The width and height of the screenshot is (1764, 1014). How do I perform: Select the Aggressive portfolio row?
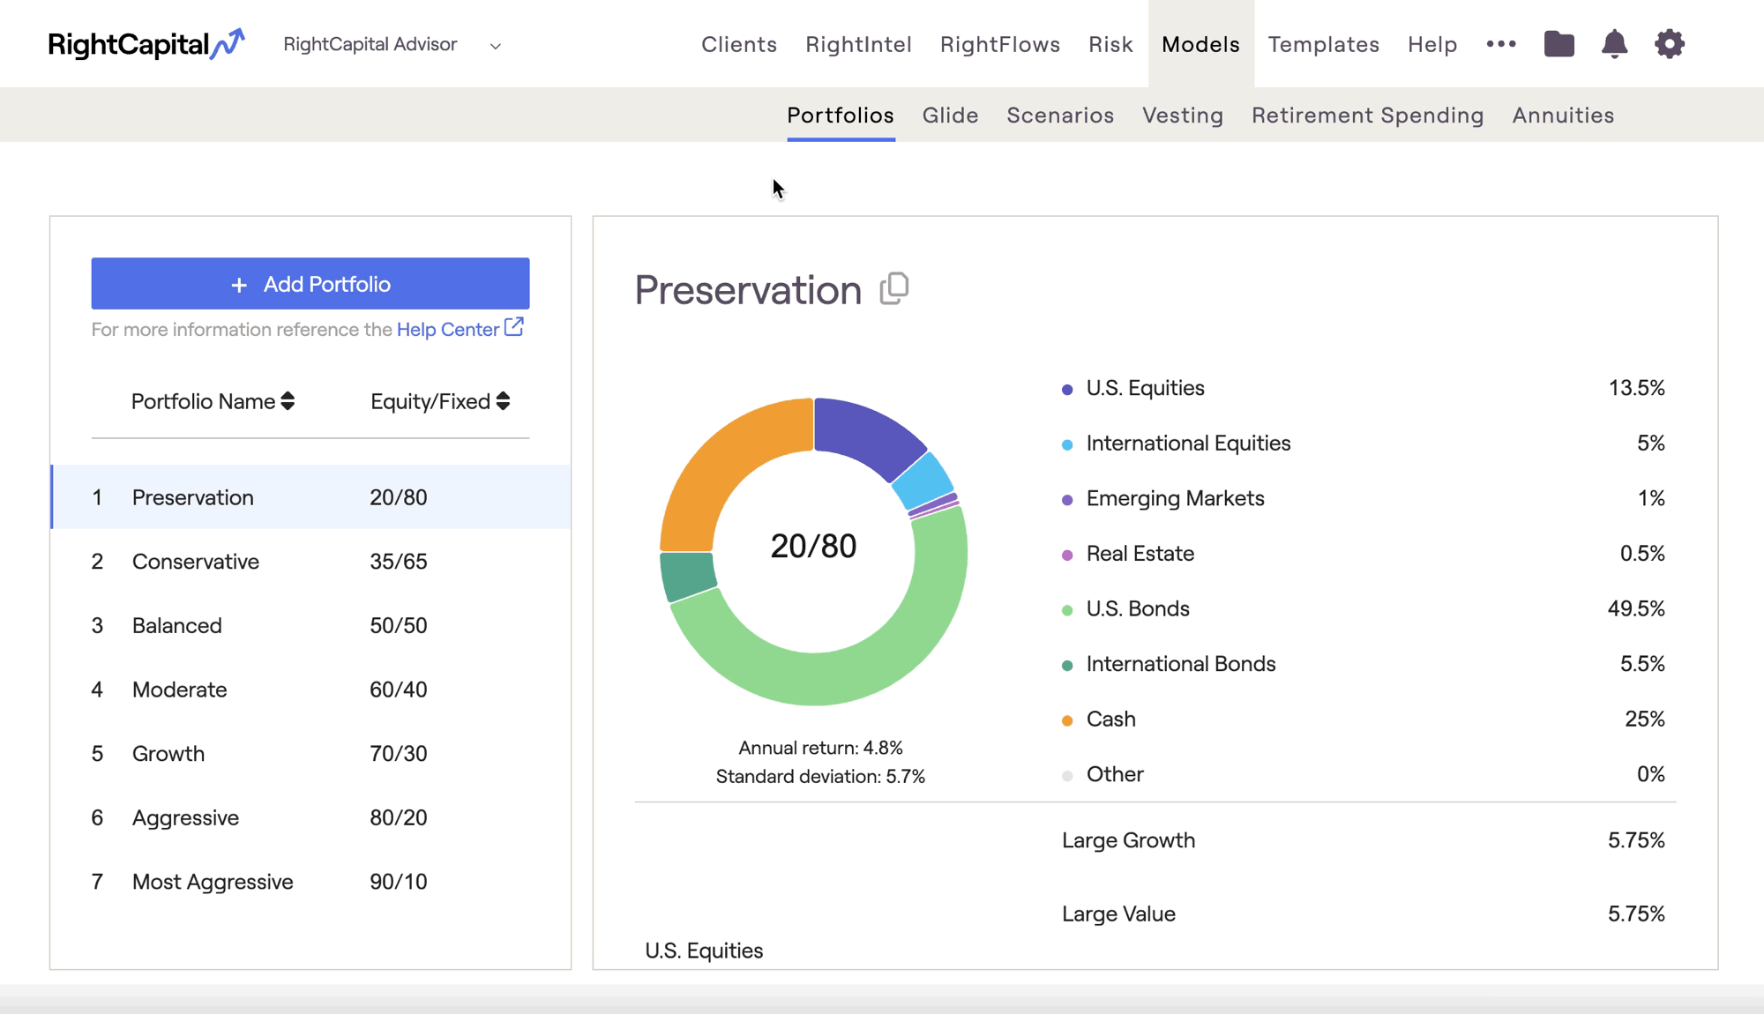(x=310, y=817)
